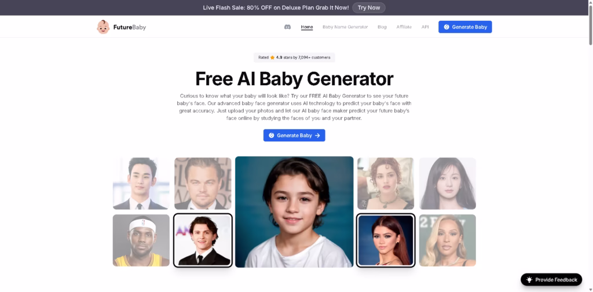593x292 pixels.
Task: Click the orange star rating icon
Action: pos(272,57)
